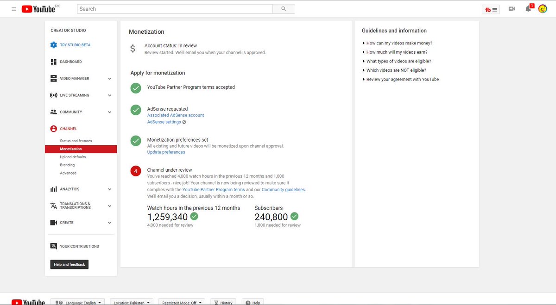Select the Monetization sidebar item
Viewport: 556px width, 305px height.
81,149
